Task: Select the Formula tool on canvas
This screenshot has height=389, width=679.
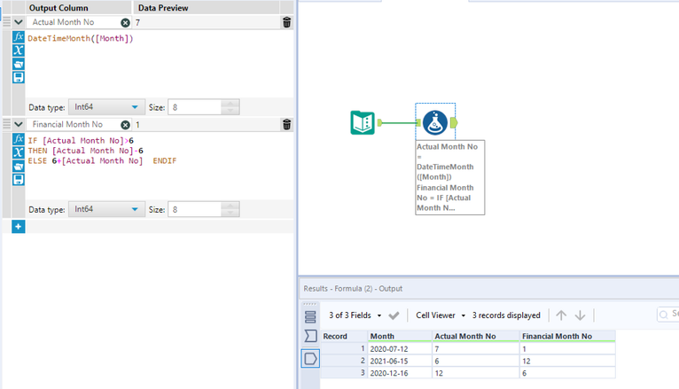Action: pyautogui.click(x=434, y=122)
